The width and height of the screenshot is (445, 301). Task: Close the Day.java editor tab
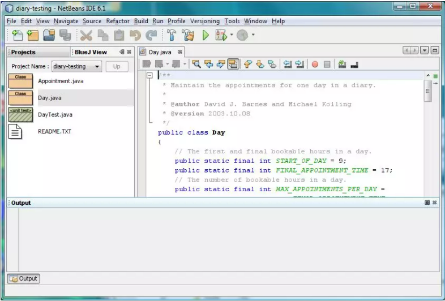[180, 52]
